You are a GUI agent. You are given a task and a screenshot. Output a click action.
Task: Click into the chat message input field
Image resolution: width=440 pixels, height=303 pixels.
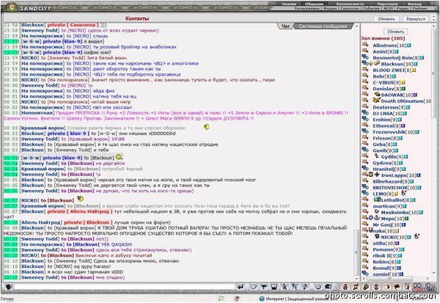125,287
